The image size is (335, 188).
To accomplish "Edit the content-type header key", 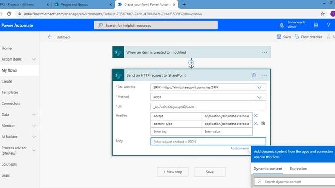I will pos(176,124).
